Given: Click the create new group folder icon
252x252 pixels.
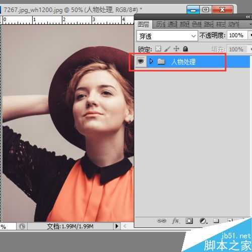Looking at the screenshot, I should click(216, 221).
